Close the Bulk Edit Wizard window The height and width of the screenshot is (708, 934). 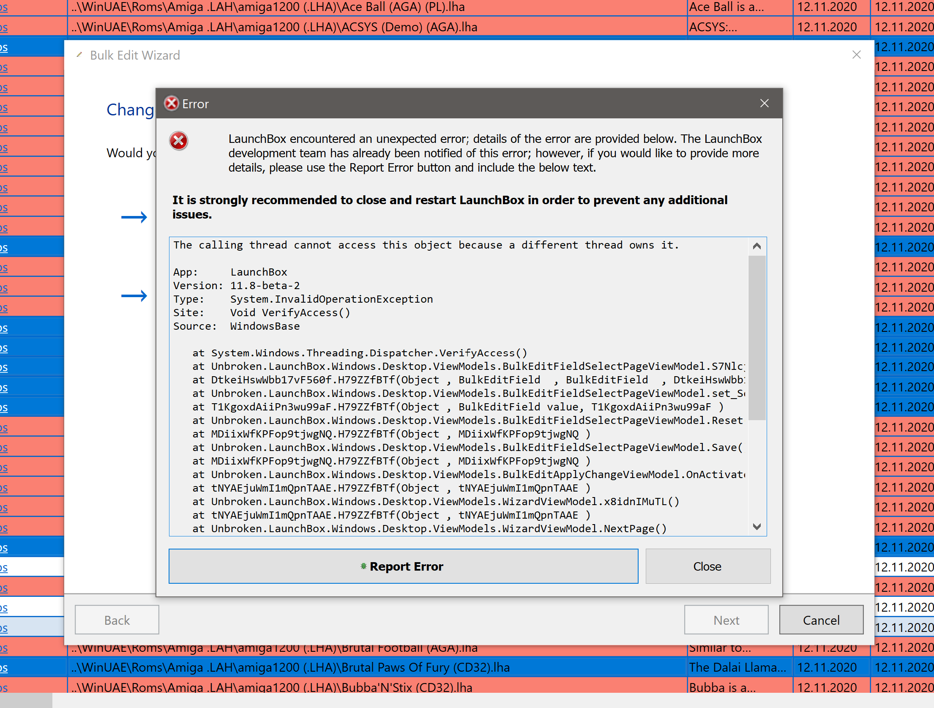857,55
